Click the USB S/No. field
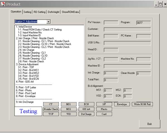 tap(127, 43)
